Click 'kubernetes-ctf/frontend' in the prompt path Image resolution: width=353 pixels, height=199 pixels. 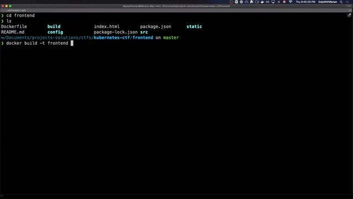point(124,38)
